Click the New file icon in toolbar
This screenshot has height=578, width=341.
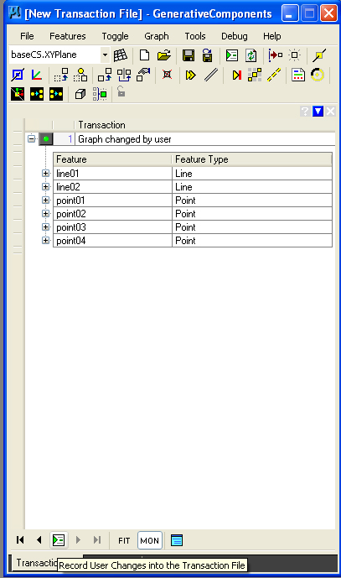[144, 55]
